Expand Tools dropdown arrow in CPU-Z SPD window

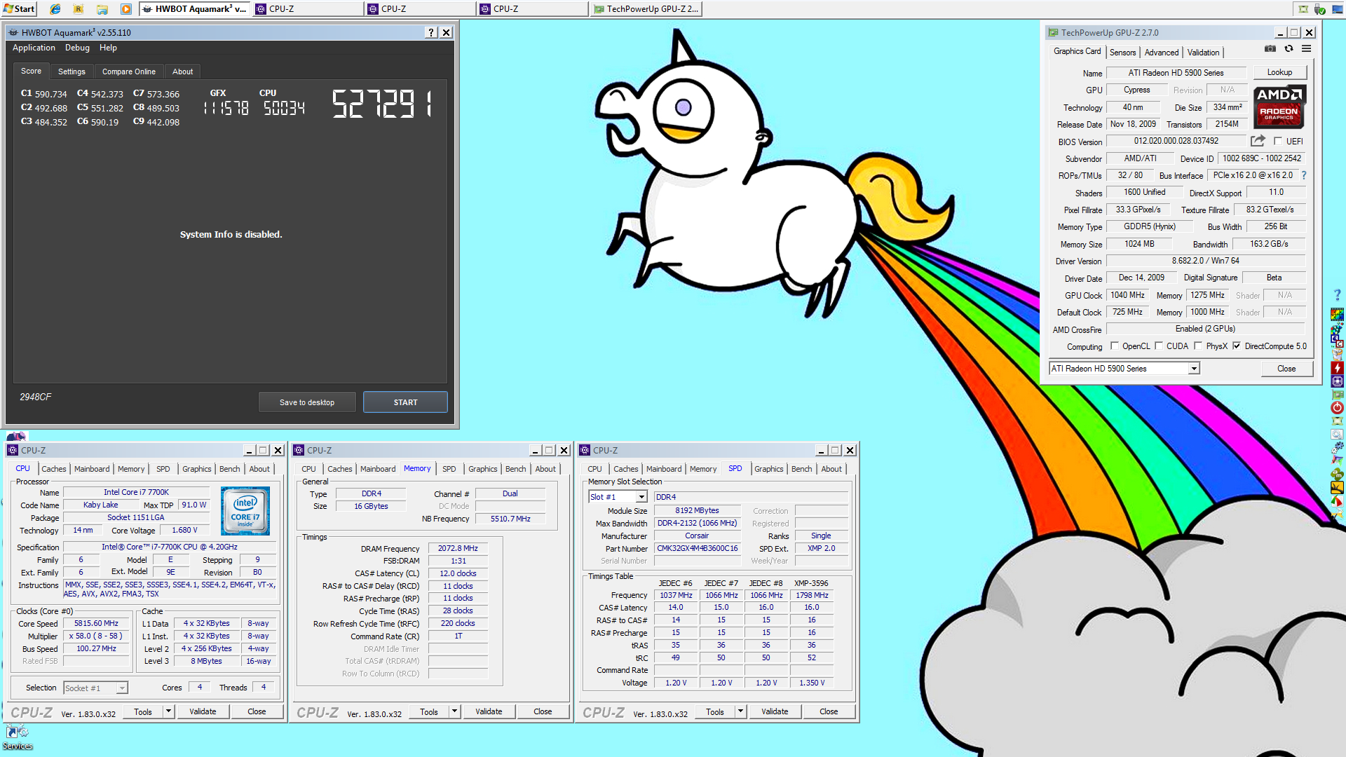click(x=740, y=711)
